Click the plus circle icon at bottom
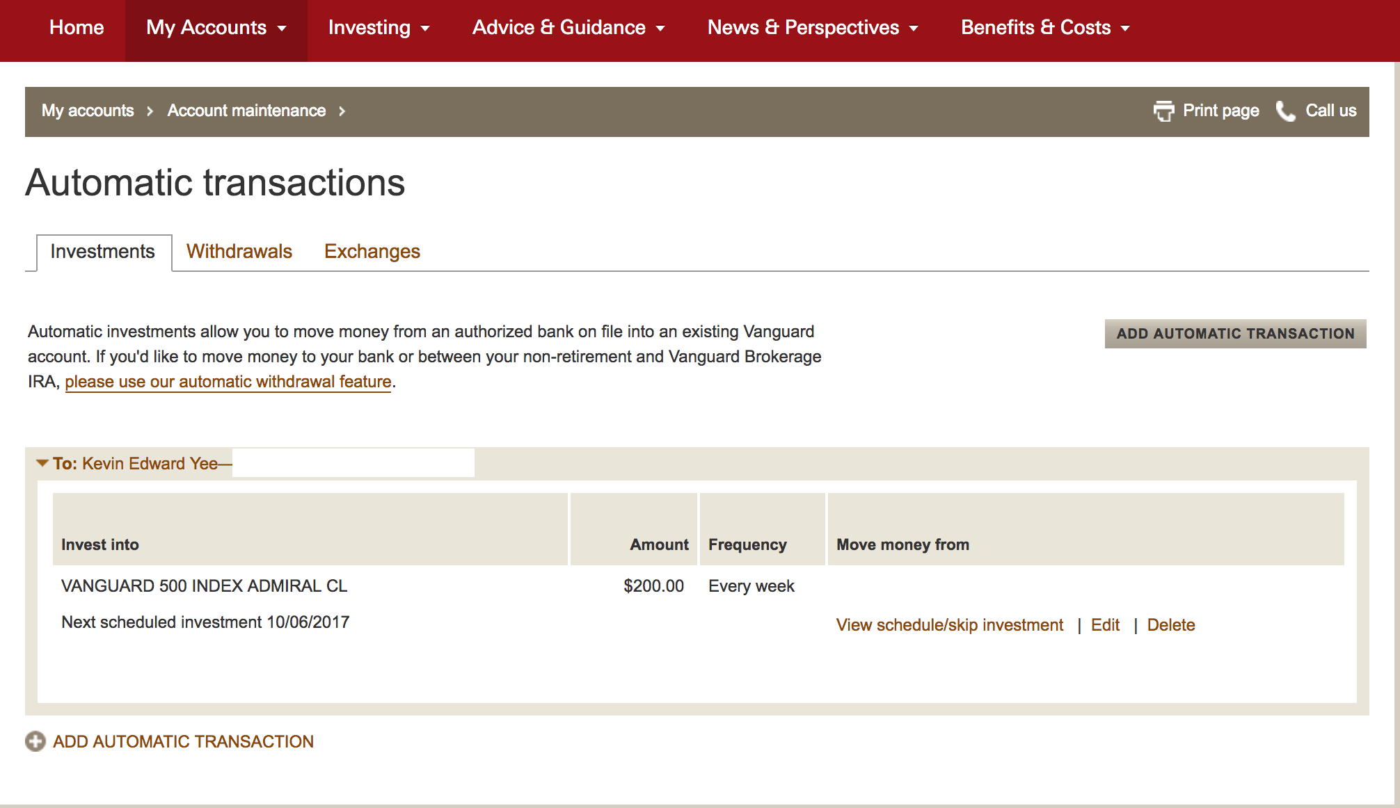The image size is (1400, 808). pyautogui.click(x=35, y=741)
